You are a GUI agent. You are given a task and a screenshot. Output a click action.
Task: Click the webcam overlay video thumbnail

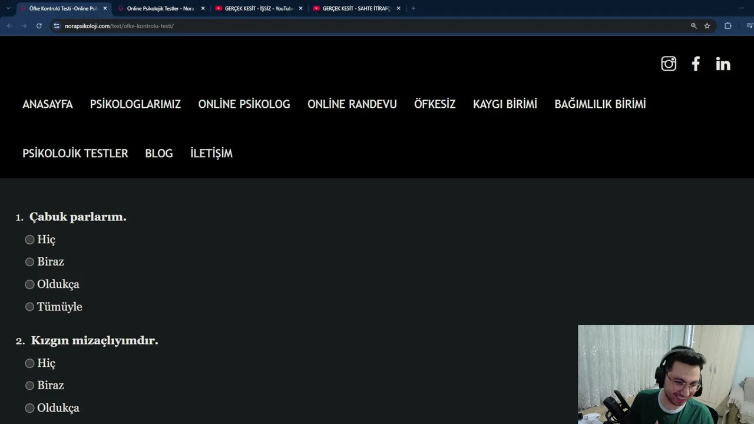[666, 375]
